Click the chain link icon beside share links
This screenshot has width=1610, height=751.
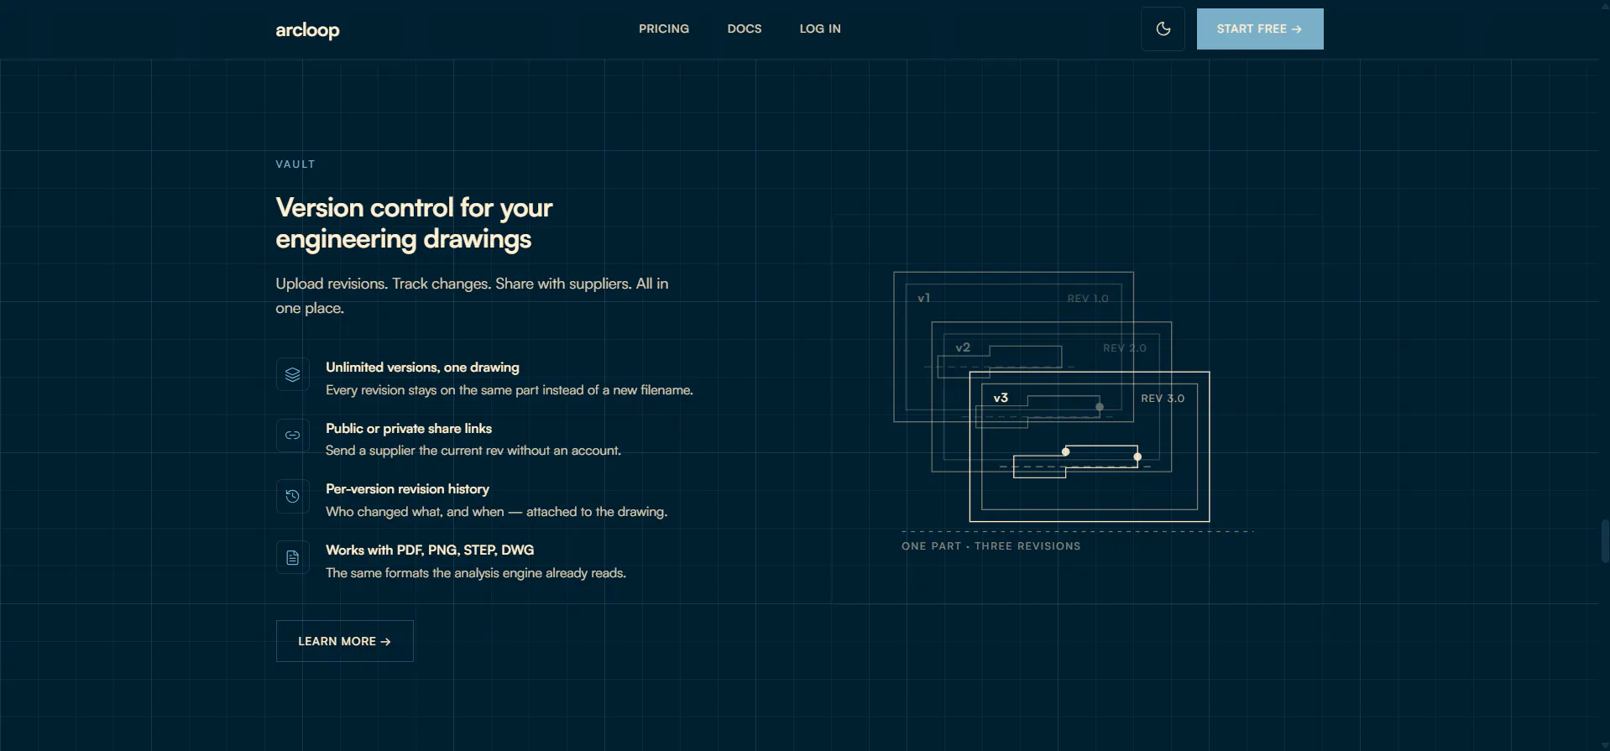pos(292,435)
